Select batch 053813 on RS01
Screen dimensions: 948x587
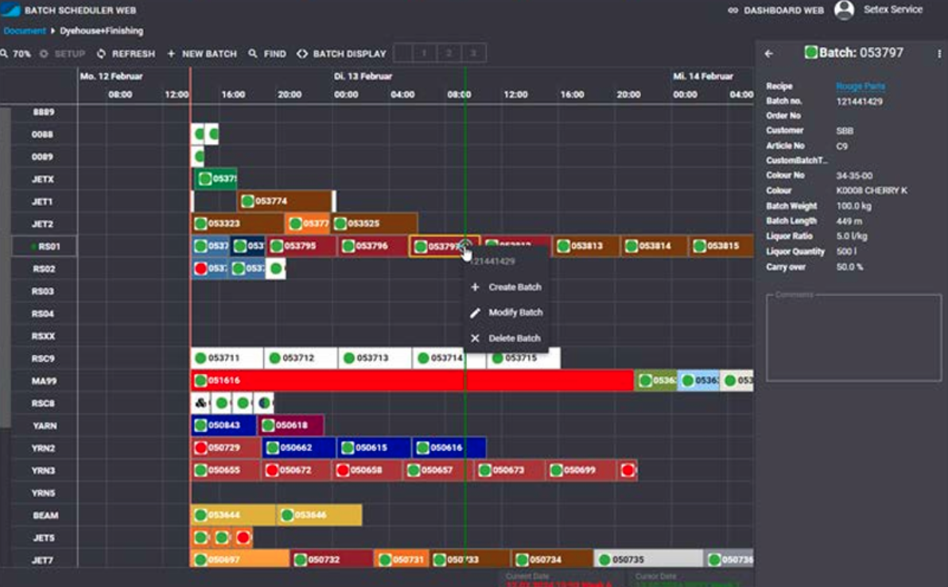[x=586, y=246]
